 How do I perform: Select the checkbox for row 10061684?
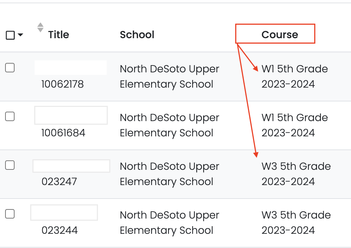tap(10, 116)
